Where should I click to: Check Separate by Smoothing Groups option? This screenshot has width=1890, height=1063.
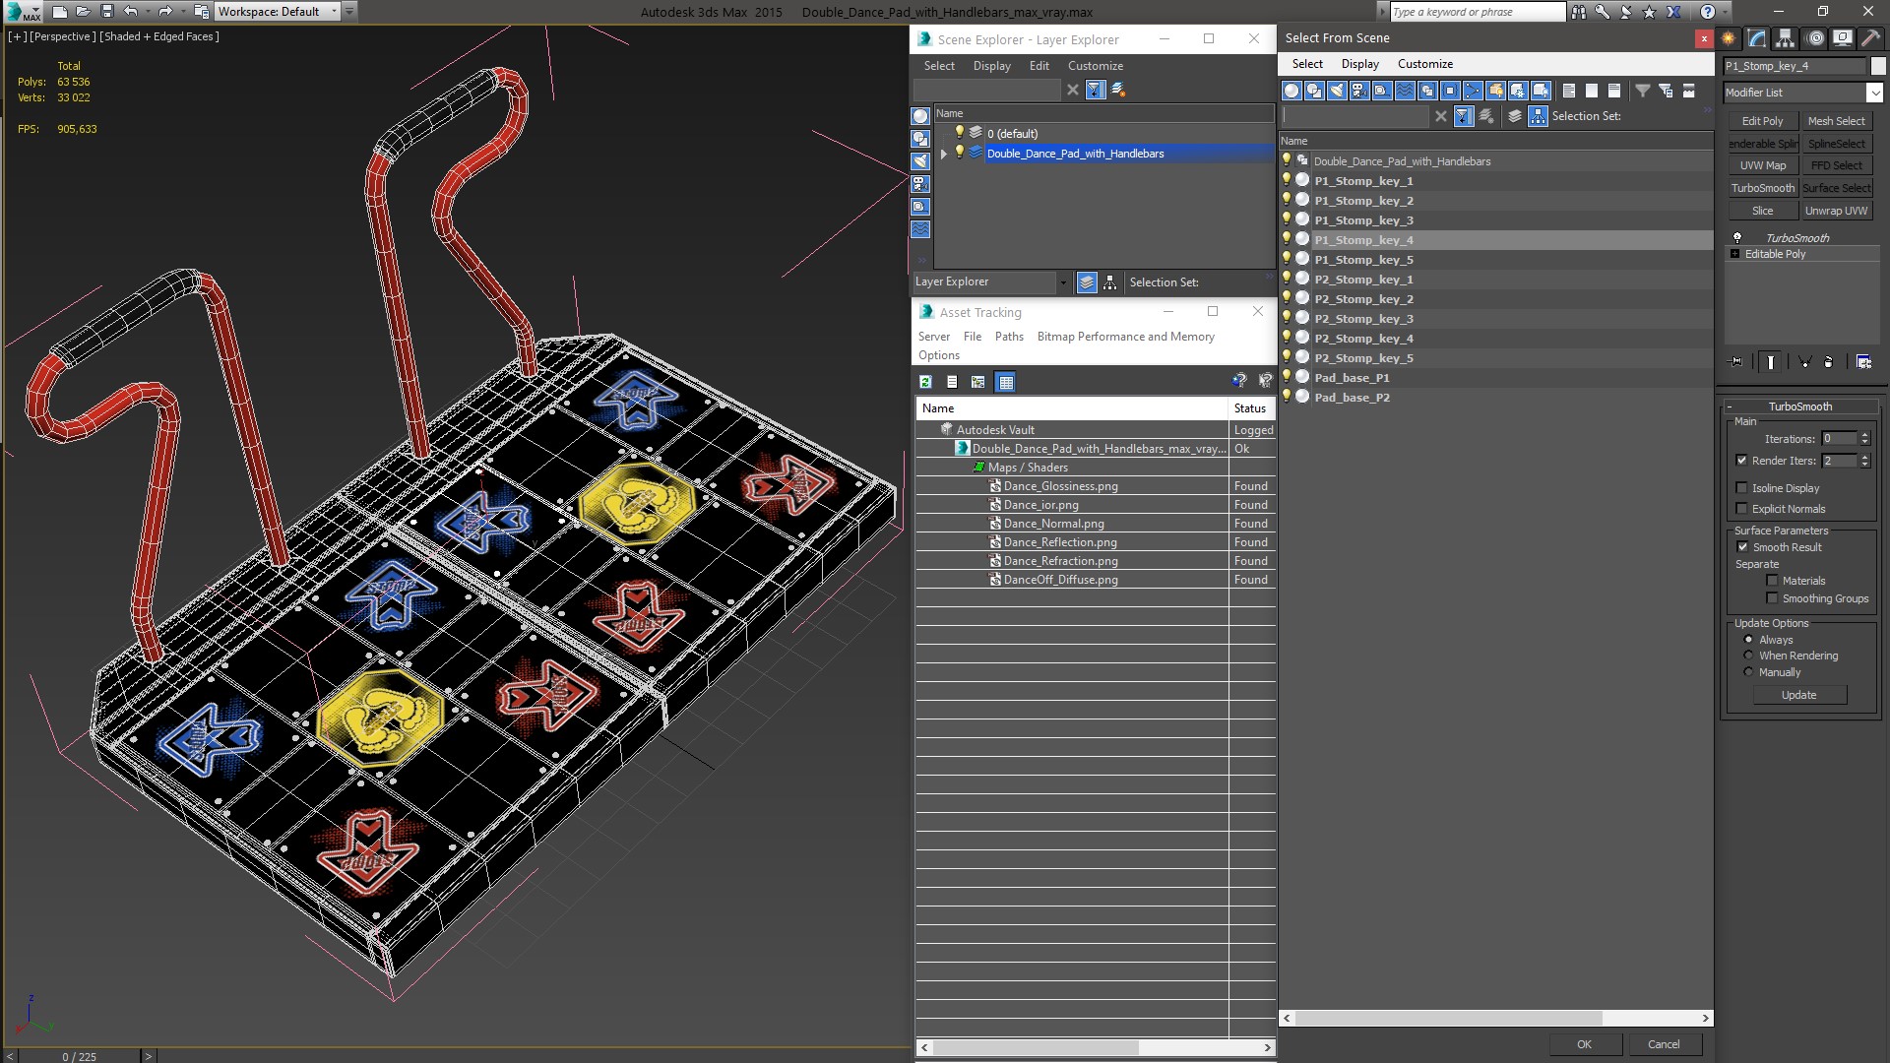(x=1772, y=598)
